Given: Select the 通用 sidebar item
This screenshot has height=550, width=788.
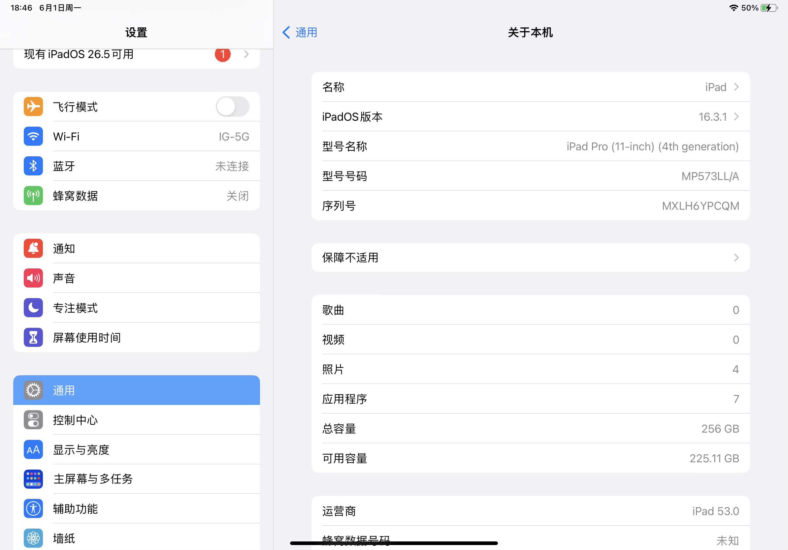Looking at the screenshot, I should point(137,390).
